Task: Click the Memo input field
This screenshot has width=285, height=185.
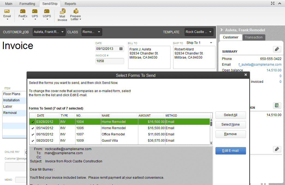Action: pyautogui.click(x=21, y=180)
